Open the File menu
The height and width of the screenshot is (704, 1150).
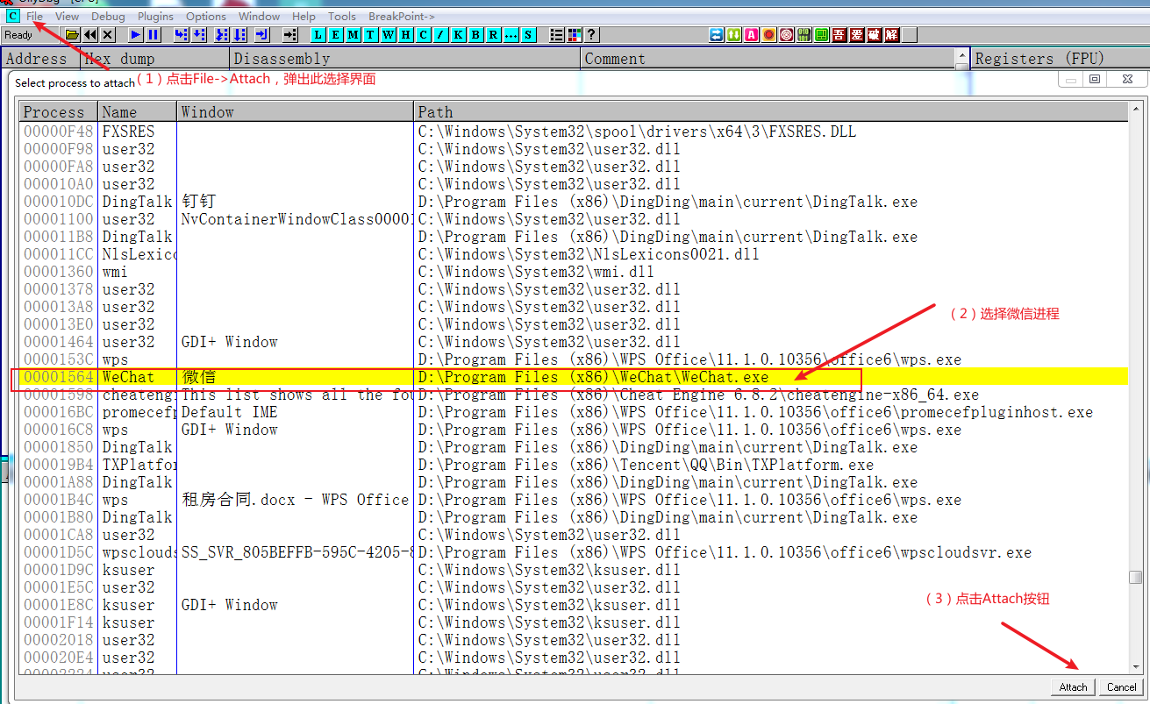click(x=34, y=16)
